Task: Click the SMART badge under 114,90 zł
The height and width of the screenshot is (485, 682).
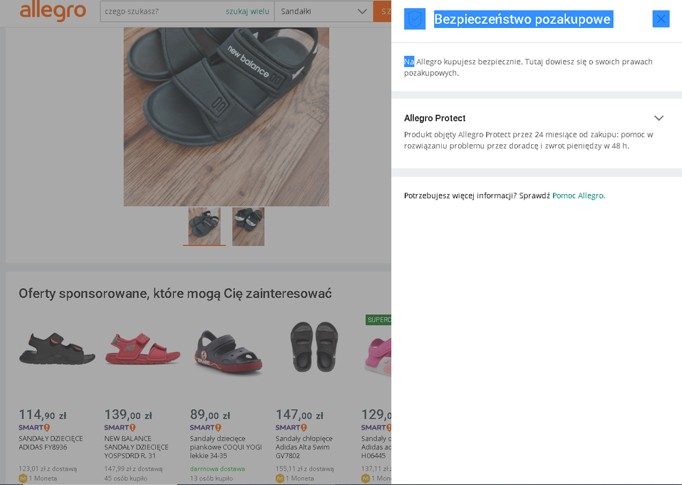Action: [x=34, y=428]
